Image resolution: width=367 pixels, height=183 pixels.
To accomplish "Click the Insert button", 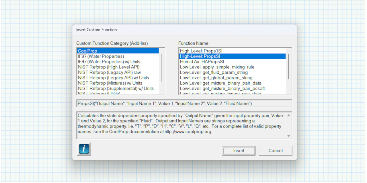I will [x=239, y=151].
